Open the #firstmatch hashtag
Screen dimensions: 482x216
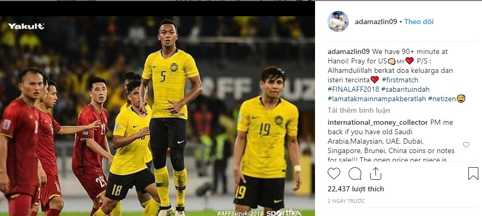click(x=400, y=80)
